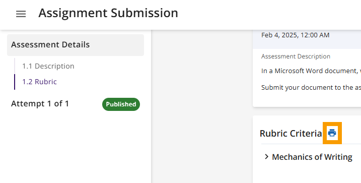The image size is (361, 183).
Task: Click the blank sidebar area below Attempt 1
Action: (76, 148)
